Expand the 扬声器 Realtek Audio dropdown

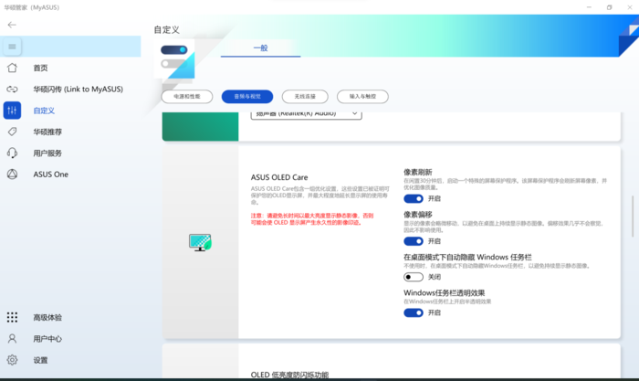(307, 114)
